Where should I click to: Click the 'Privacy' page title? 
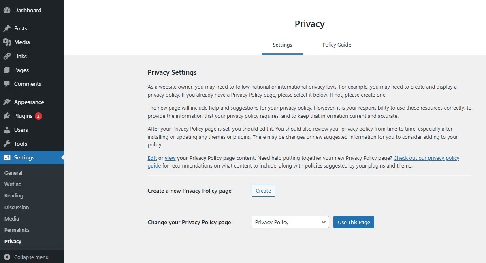coord(310,24)
